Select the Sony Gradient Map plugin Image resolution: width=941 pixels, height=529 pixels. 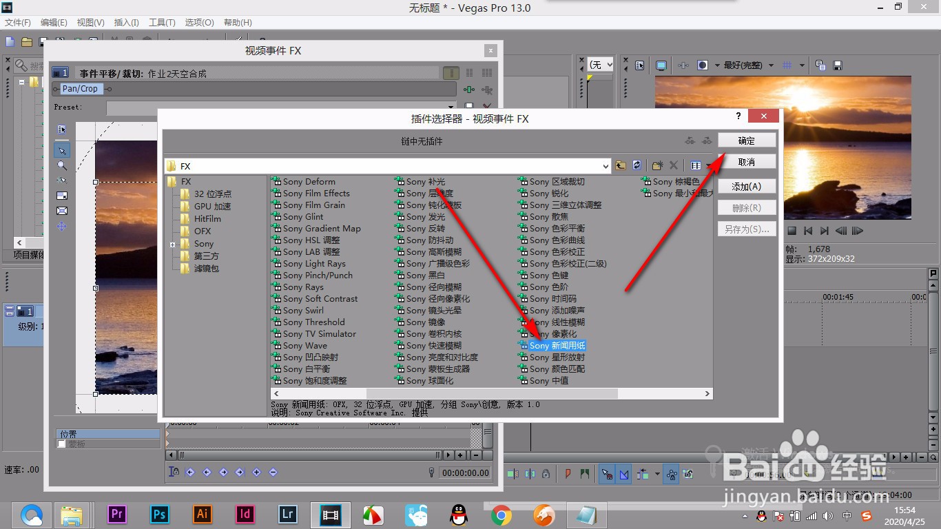coord(316,228)
